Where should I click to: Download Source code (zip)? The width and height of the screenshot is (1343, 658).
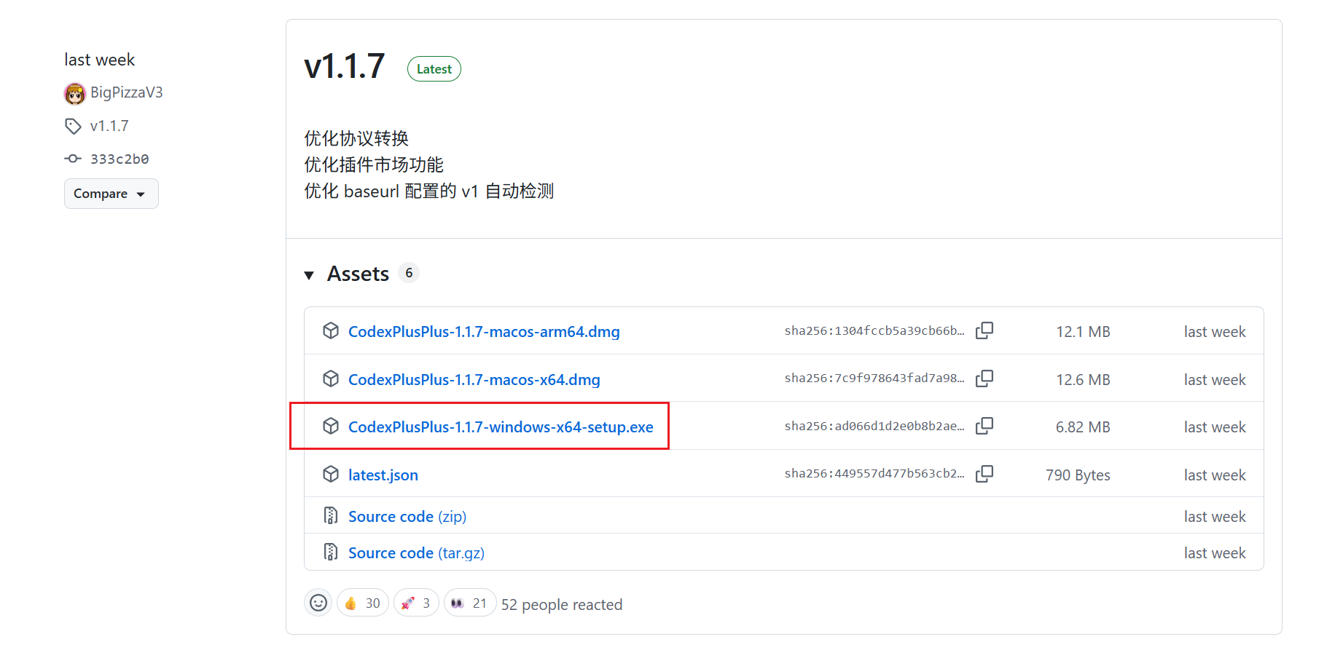[x=407, y=517]
